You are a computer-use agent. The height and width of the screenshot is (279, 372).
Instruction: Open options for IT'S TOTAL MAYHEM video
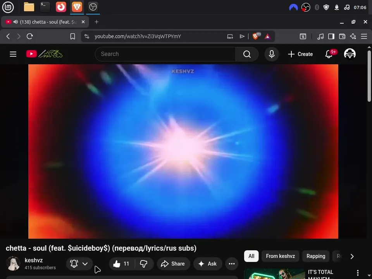click(358, 273)
